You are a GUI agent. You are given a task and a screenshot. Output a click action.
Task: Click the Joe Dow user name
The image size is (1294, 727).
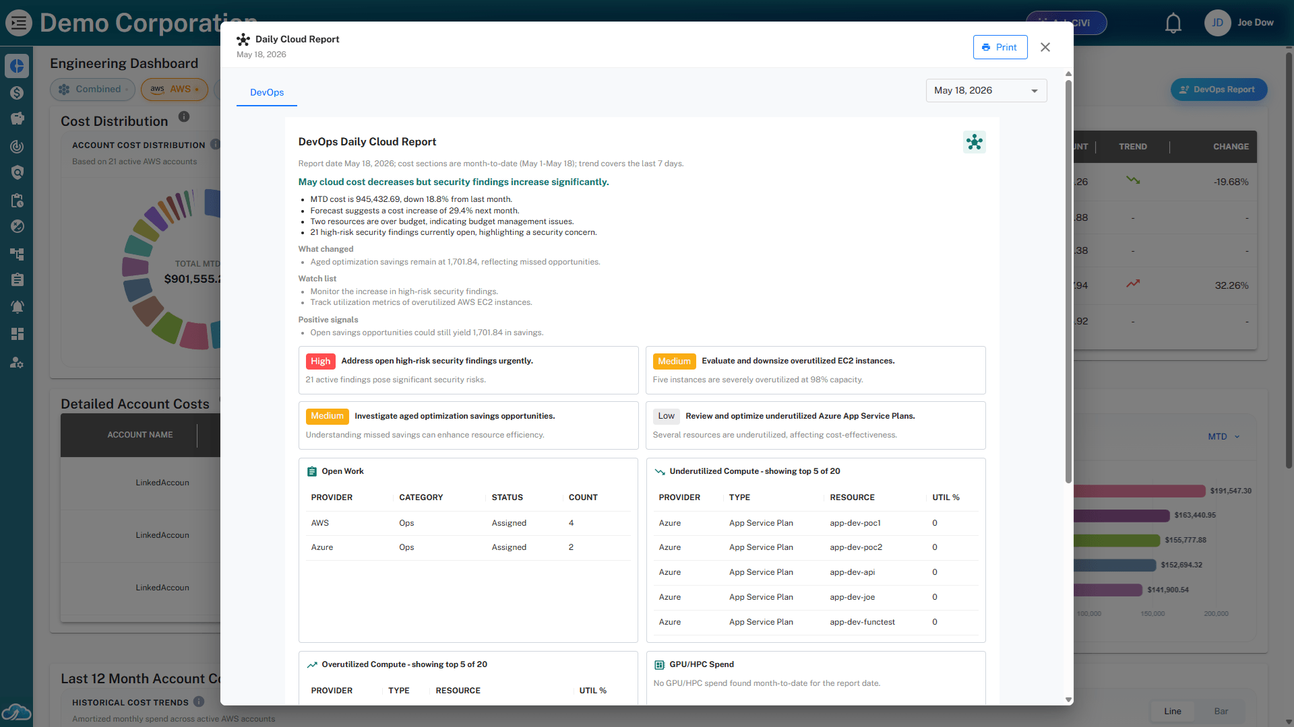tap(1256, 23)
